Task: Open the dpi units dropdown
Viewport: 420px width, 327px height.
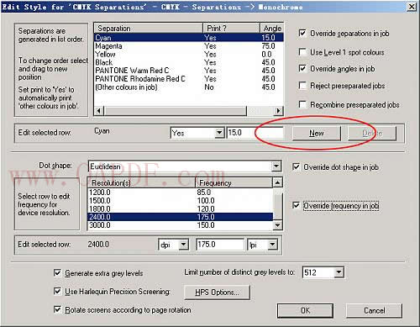Action: (183, 245)
